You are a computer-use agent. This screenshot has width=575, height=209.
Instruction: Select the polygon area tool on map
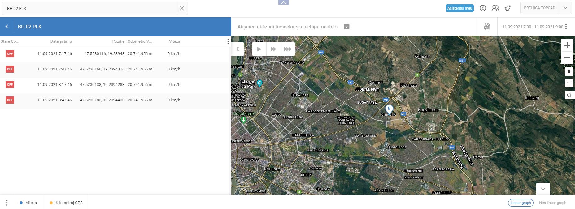coord(569,95)
